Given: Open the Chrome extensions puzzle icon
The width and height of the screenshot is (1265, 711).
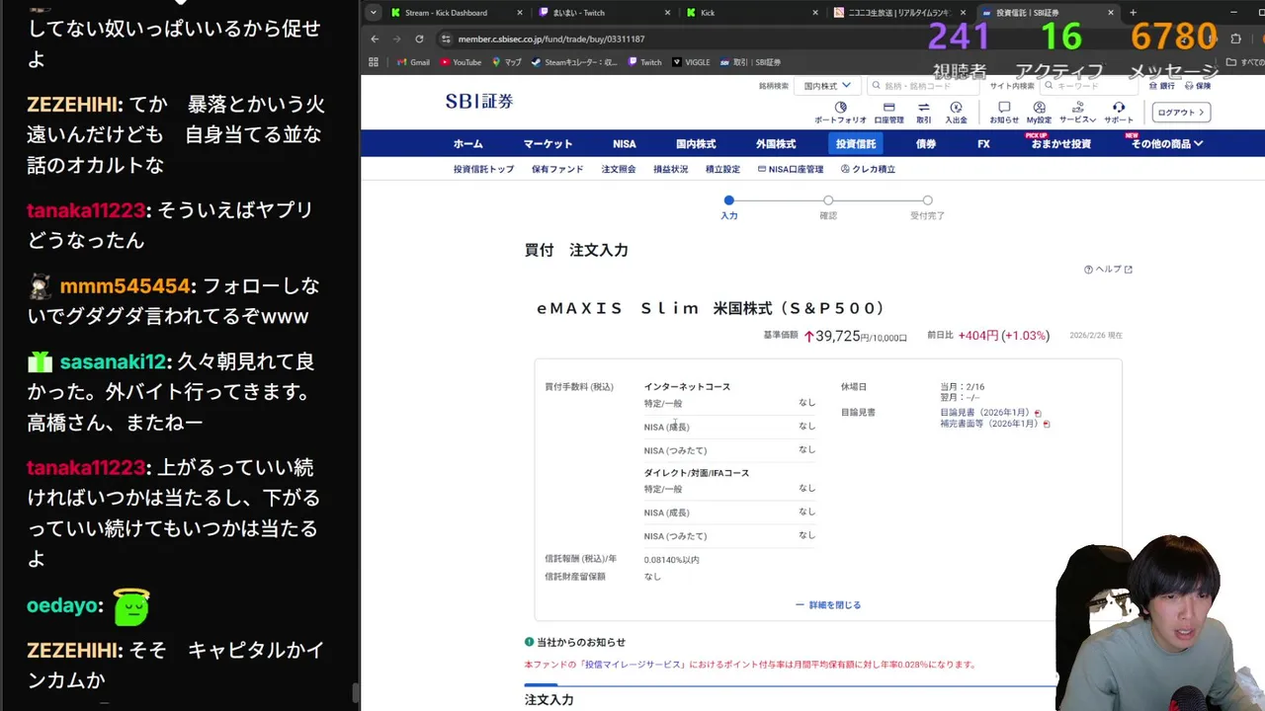Looking at the screenshot, I should click(1235, 39).
